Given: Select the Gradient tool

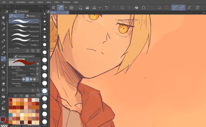Looking at the screenshot, I should tap(3, 108).
